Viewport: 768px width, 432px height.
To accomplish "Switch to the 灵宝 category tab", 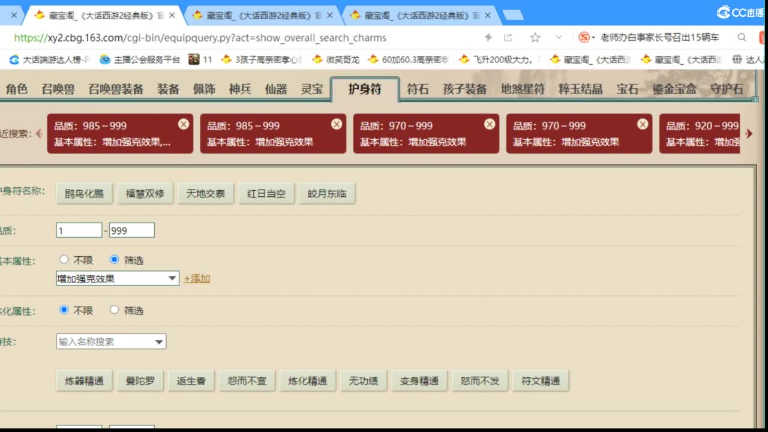I will [x=312, y=89].
